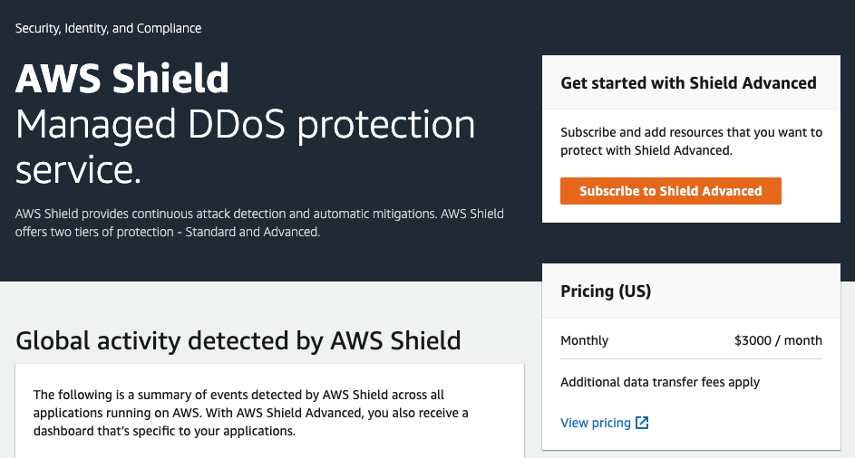Viewport: 855px width, 458px height.
Task: Click the divider line under the Monthly row
Action: pos(691,358)
